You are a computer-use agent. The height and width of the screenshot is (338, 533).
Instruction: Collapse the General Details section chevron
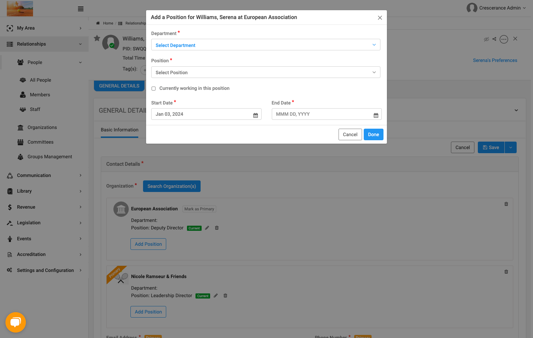point(516,110)
